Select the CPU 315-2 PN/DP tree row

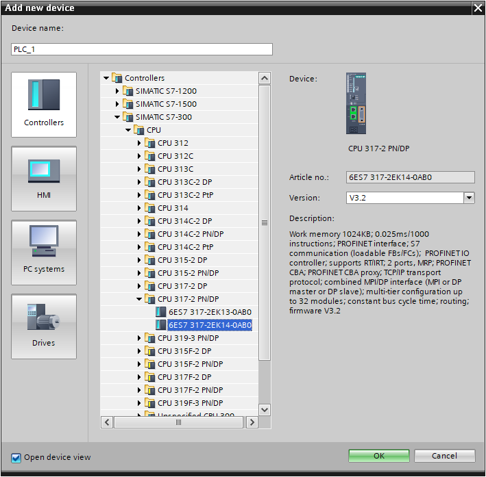point(179,272)
